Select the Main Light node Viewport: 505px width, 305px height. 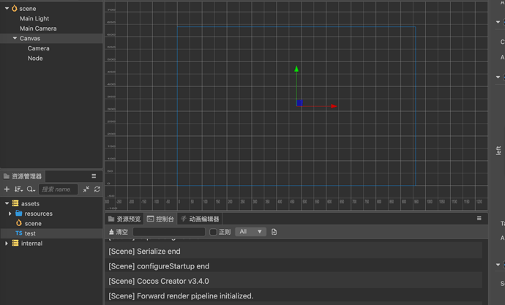(x=34, y=19)
